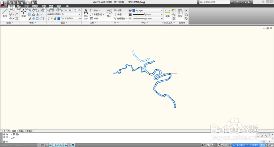Viewport: 274px width, 147px height.
Task: Toggle the layer freeze sun icon
Action: pyautogui.click(x=52, y=19)
